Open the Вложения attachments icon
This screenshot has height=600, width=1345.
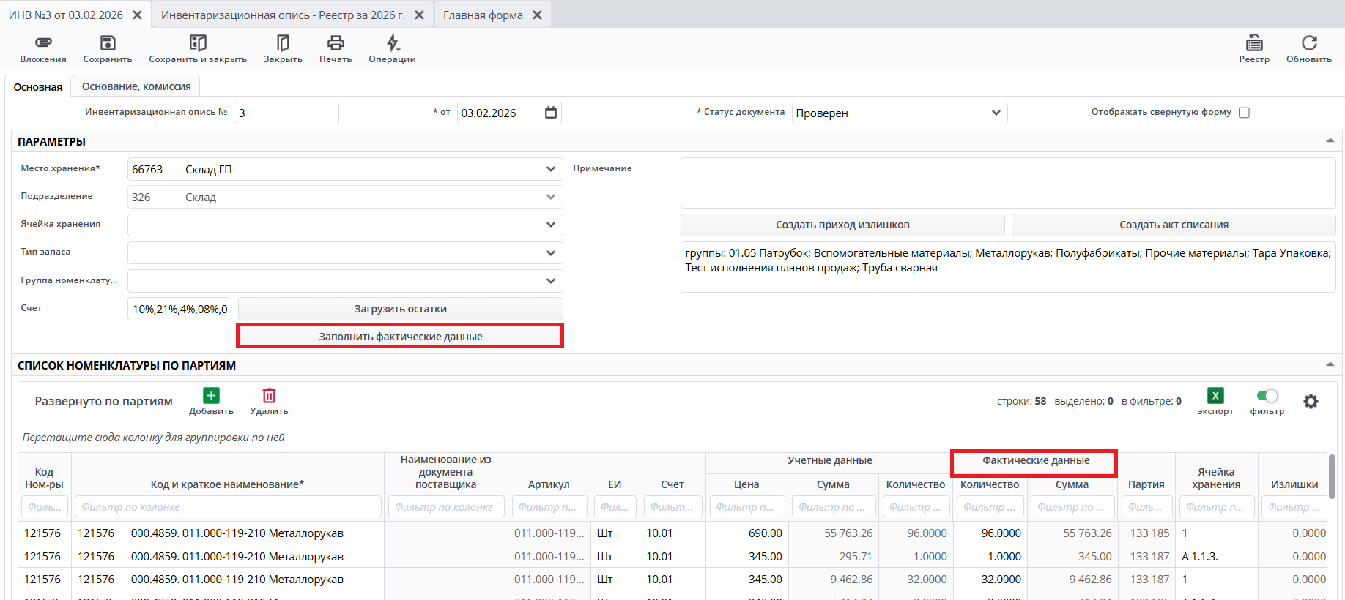point(43,43)
